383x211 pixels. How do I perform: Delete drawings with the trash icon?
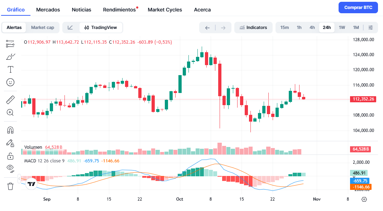[10, 186]
